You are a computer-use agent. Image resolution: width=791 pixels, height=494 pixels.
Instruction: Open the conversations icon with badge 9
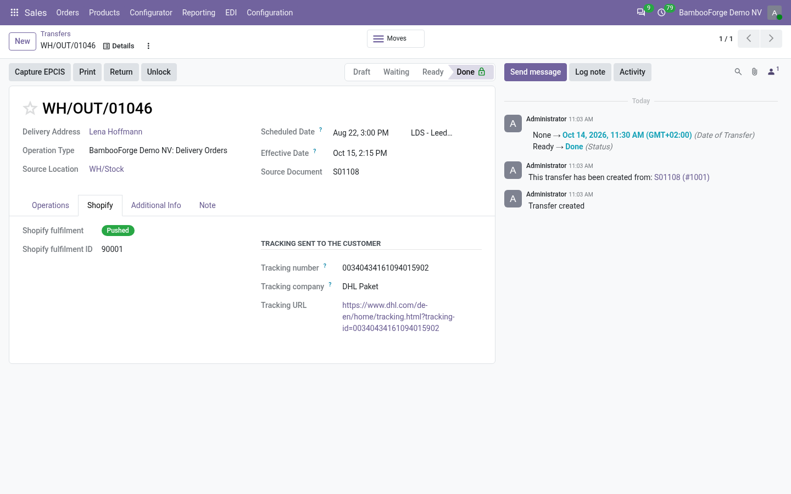(641, 13)
